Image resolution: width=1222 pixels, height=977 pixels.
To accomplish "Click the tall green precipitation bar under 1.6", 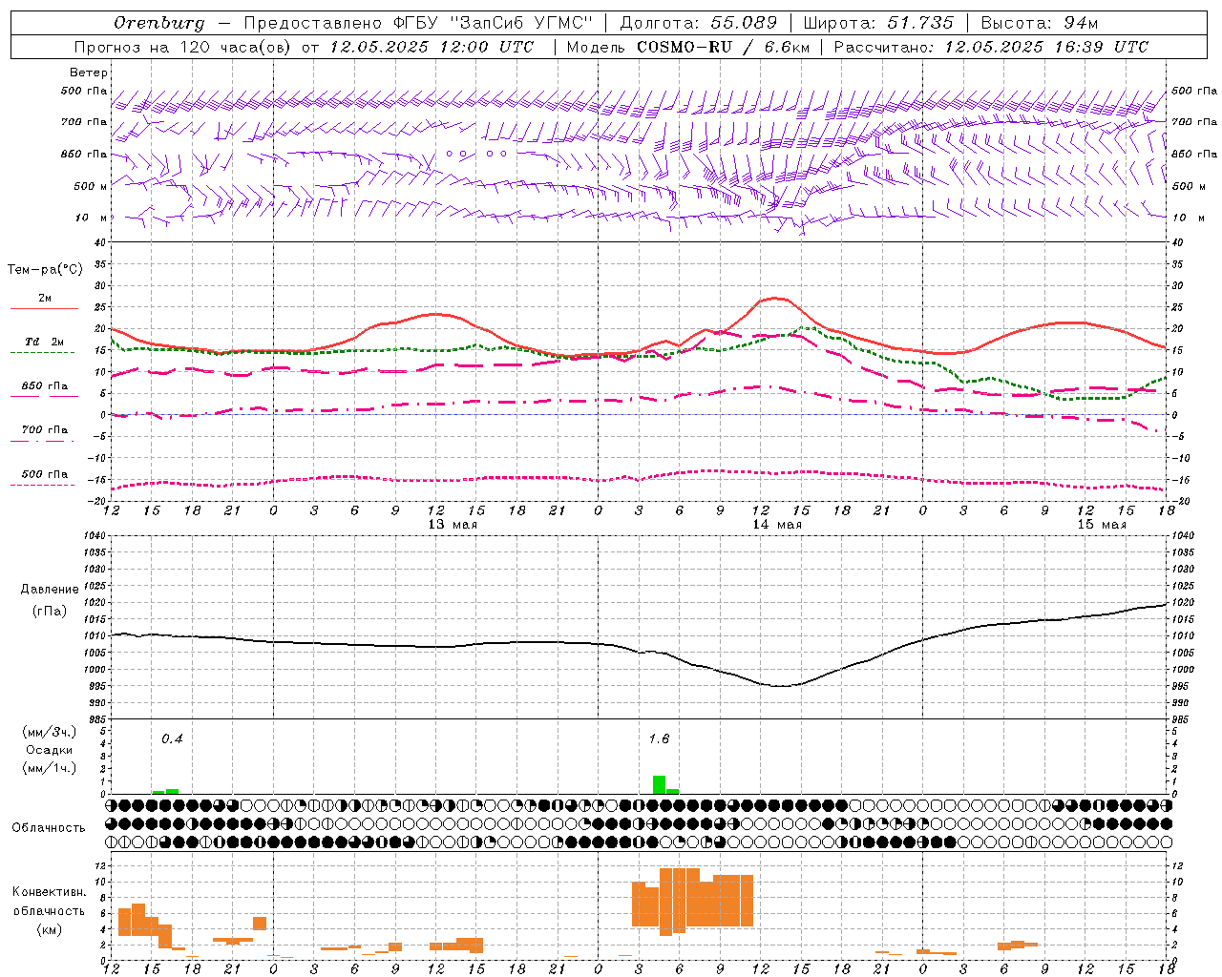I will pyautogui.click(x=659, y=784).
